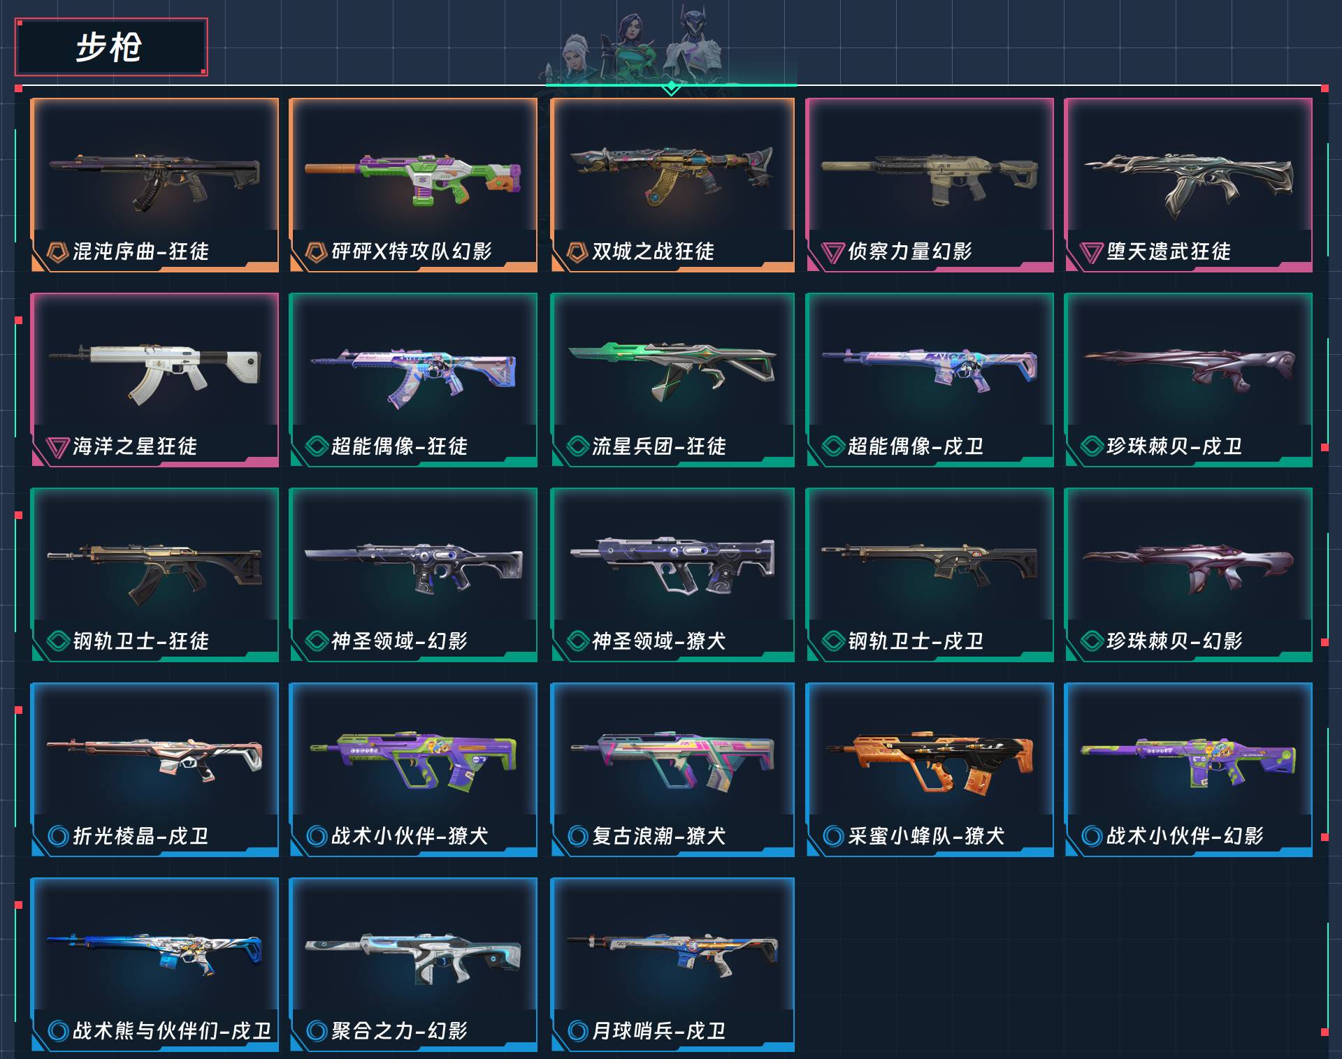Click the blue circle icon beside 折光棱晶-戍卫

(58, 835)
